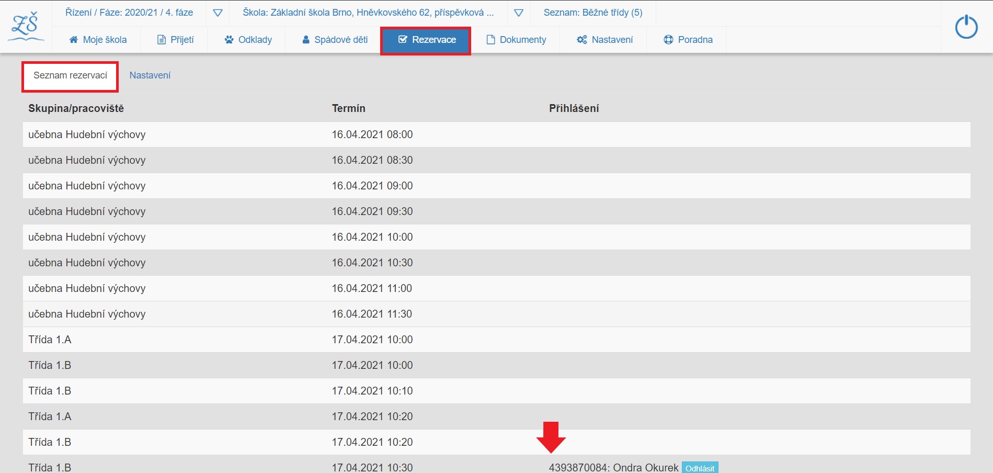Click the Odhlásit button for Ondra Okurek
Viewport: 993px width, 473px height.
coord(700,467)
